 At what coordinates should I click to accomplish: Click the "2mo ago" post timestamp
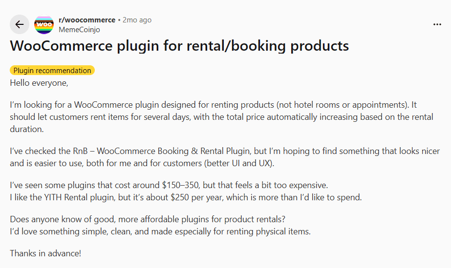(137, 20)
